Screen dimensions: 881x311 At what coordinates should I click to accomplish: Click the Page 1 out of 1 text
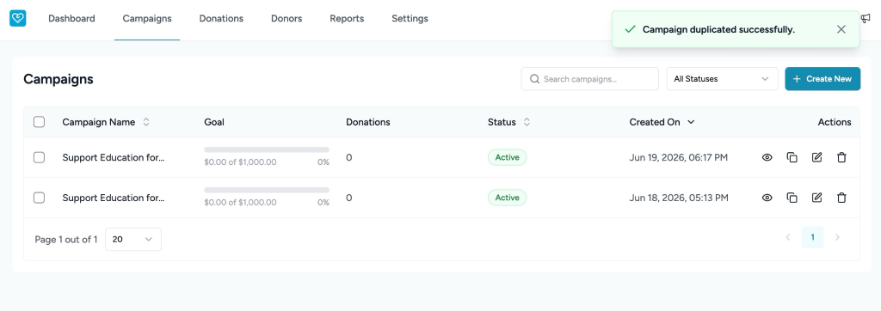(65, 240)
